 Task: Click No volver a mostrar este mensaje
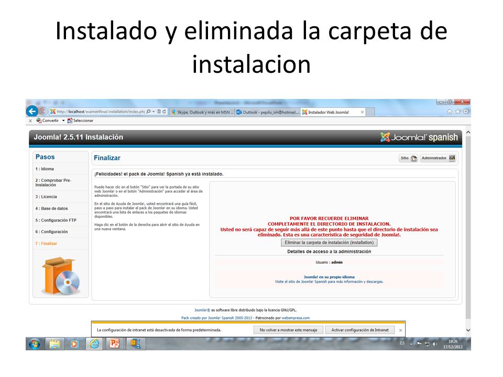[288, 330]
